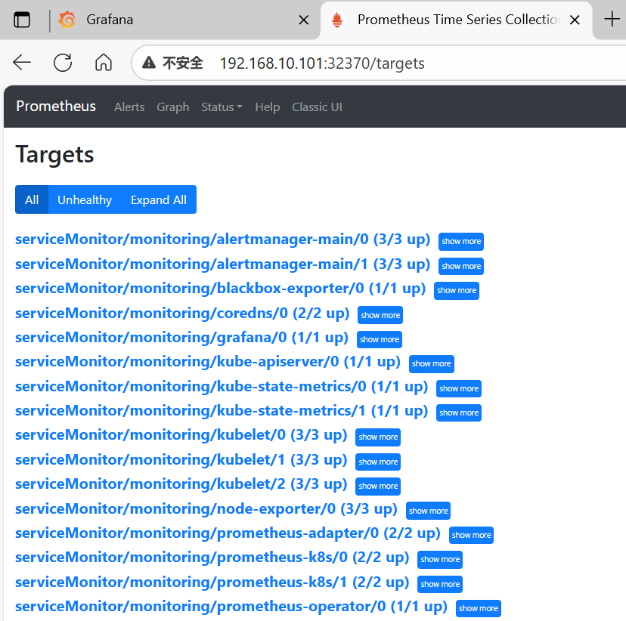Show more for grafana/0

pyautogui.click(x=380, y=339)
